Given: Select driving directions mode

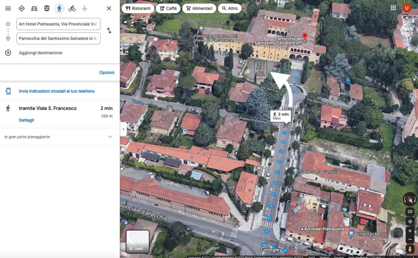Looking at the screenshot, I should click(34, 8).
